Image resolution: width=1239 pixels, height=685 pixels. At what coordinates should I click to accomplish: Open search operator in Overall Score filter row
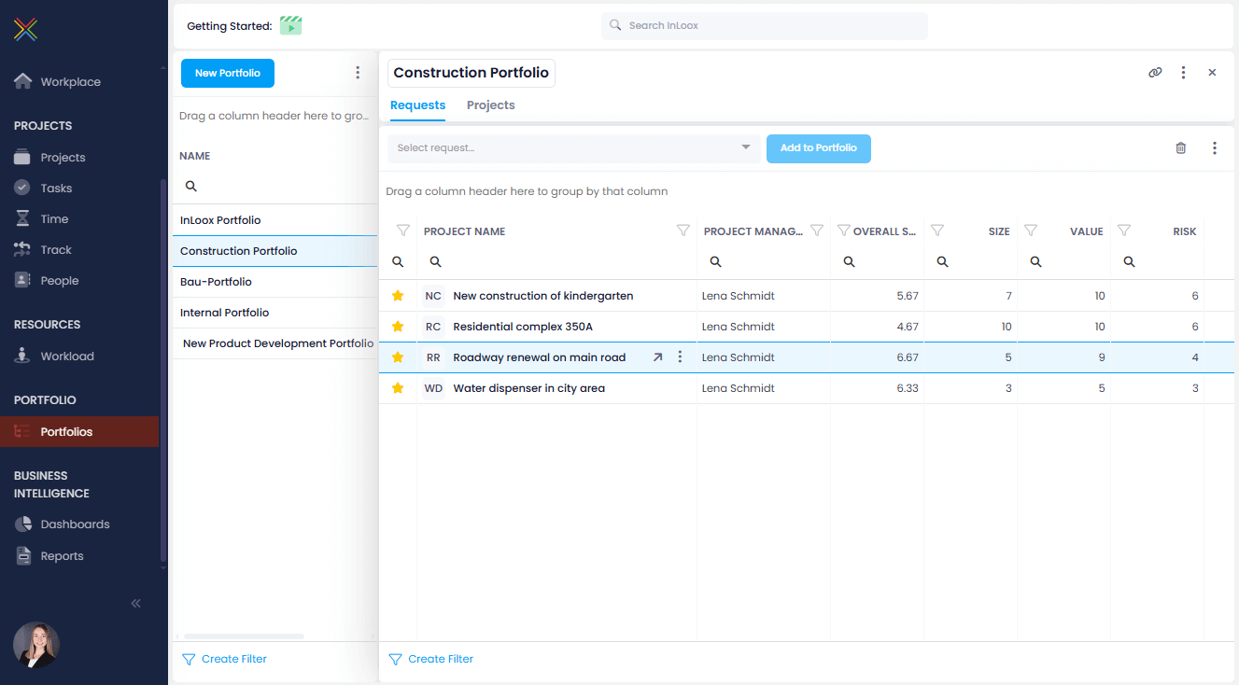pos(849,262)
